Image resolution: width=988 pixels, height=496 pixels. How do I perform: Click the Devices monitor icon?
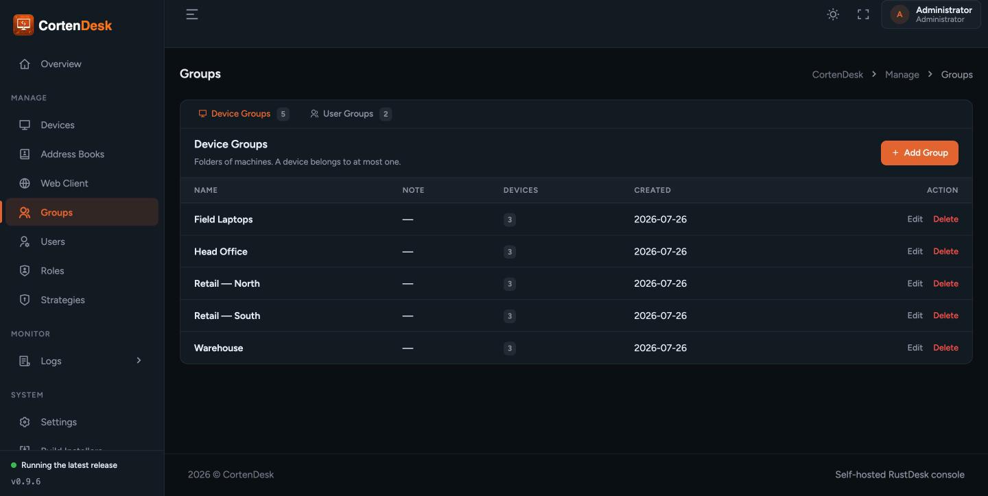point(25,125)
